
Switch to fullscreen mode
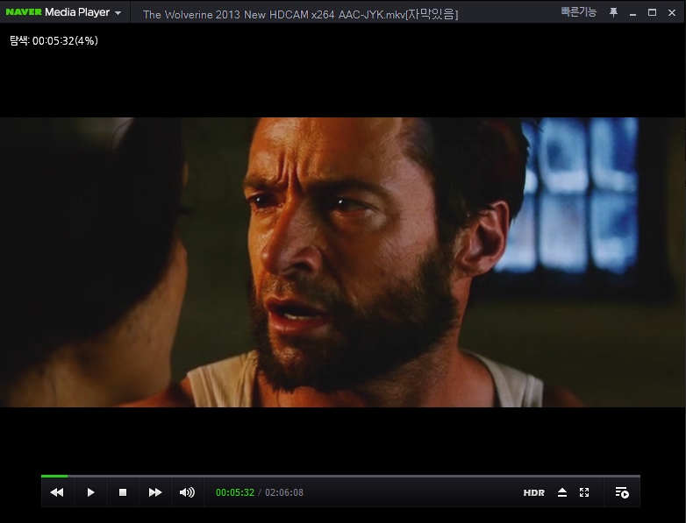584,492
